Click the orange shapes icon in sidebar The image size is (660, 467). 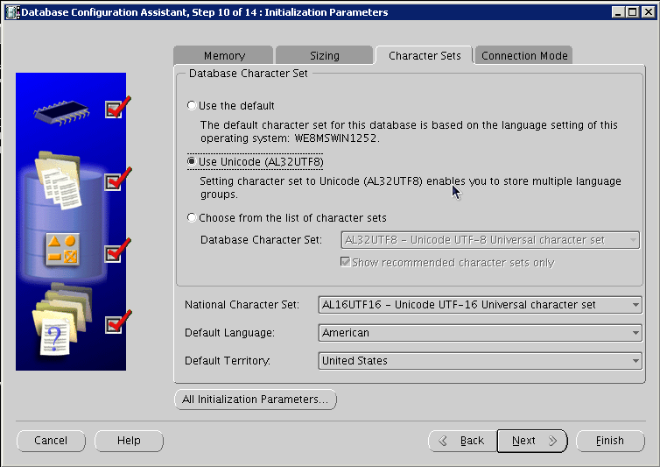(x=61, y=251)
